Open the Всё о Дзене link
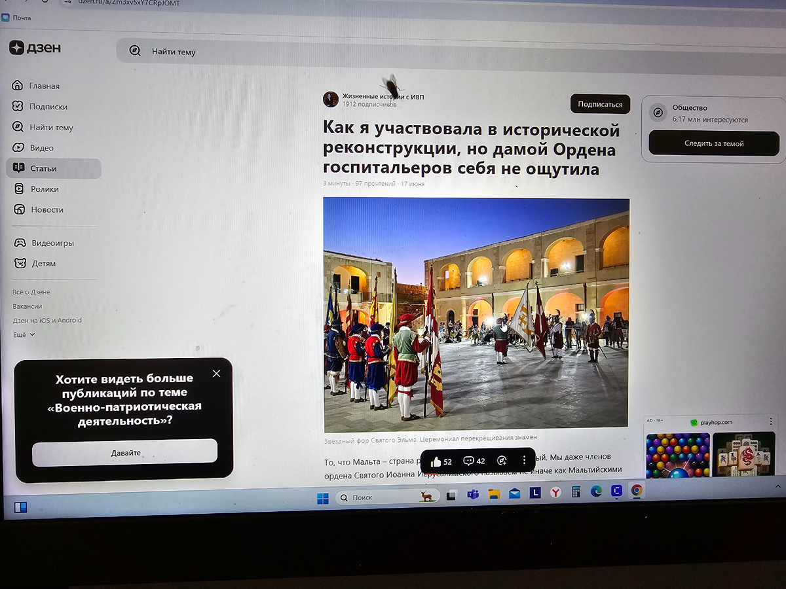 (x=31, y=292)
